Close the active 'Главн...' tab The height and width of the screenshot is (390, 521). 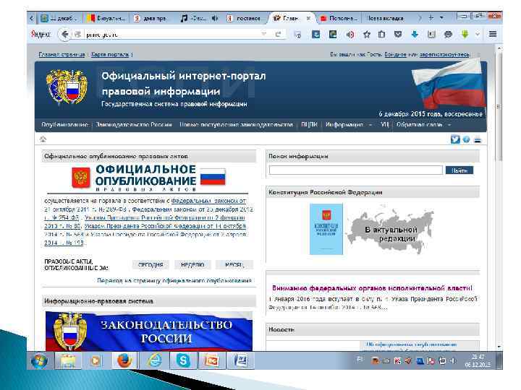pos(308,18)
